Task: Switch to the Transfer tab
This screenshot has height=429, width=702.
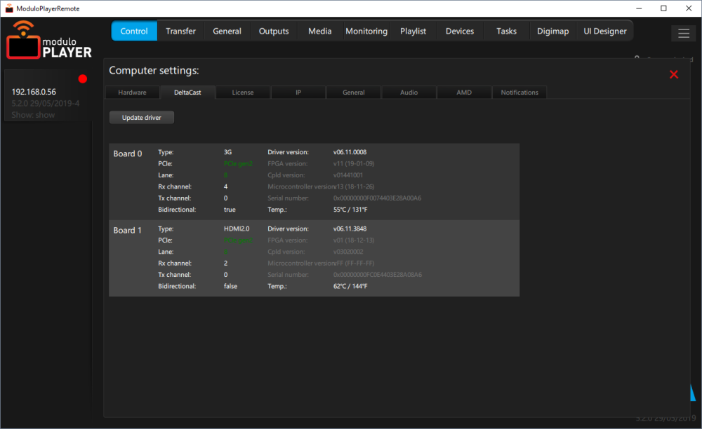Action: point(180,30)
